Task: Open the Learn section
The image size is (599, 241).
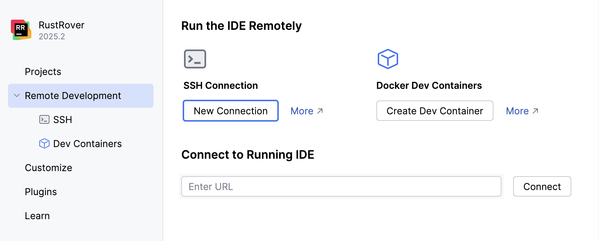Action: pyautogui.click(x=37, y=216)
